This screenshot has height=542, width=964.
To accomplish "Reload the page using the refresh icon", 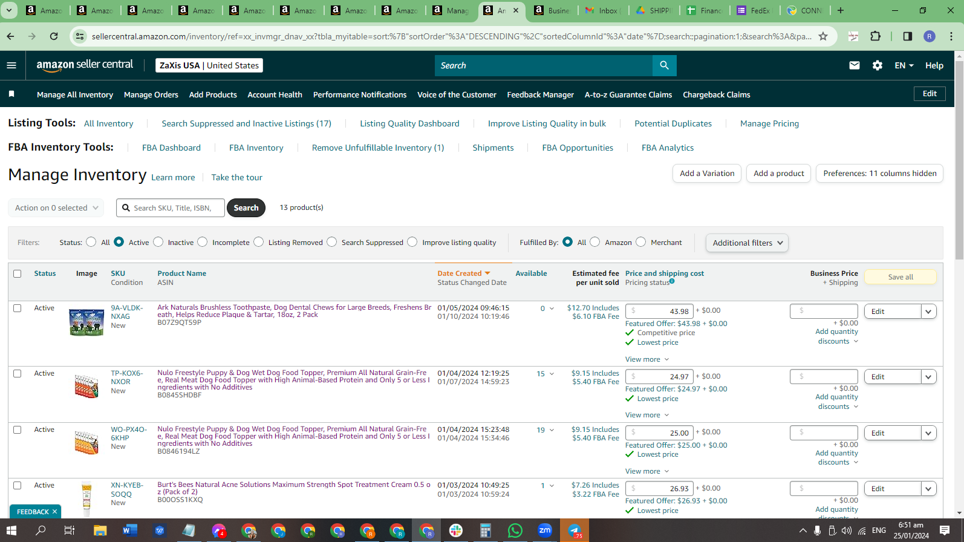I will 54,36.
